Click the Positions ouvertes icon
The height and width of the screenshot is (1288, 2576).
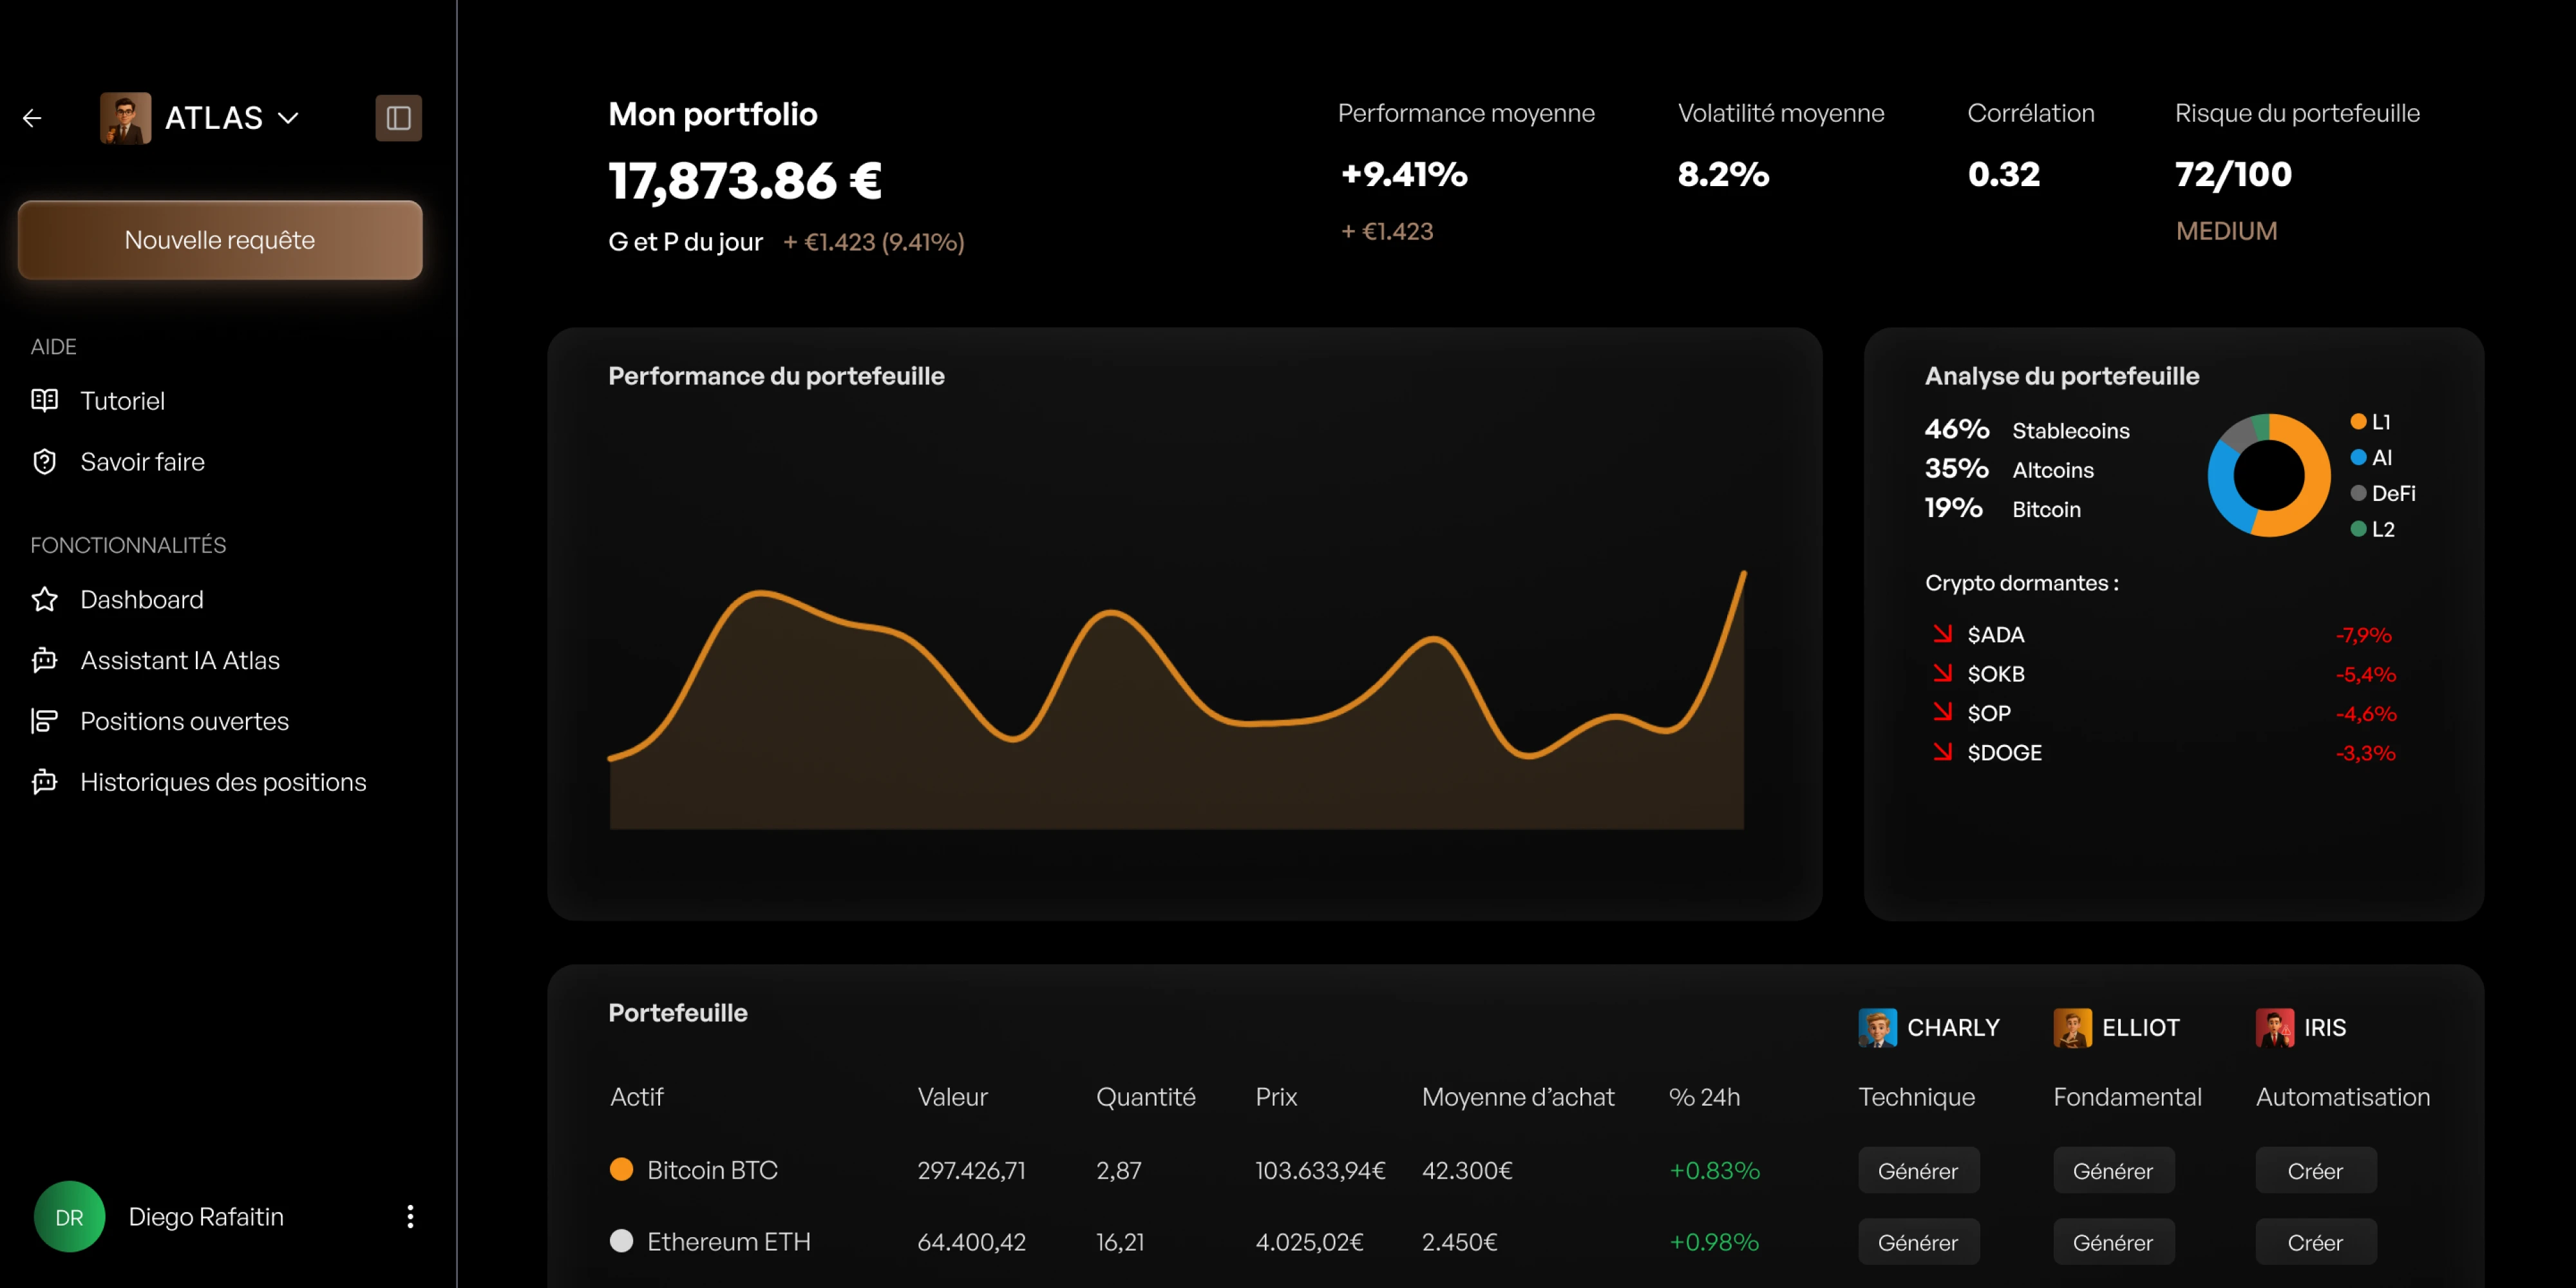(44, 721)
